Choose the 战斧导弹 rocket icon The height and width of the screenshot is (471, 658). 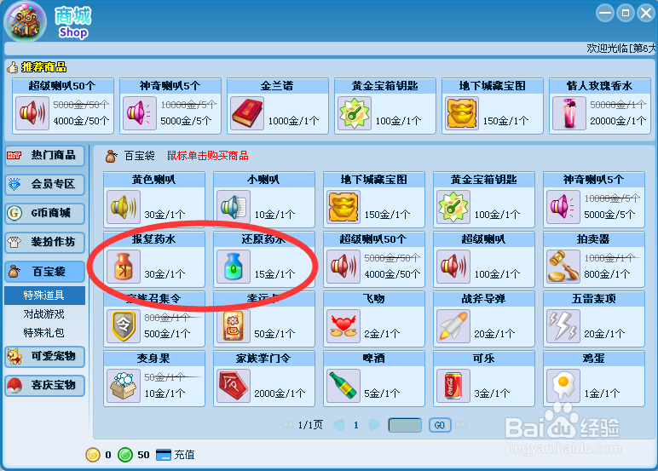click(x=453, y=326)
